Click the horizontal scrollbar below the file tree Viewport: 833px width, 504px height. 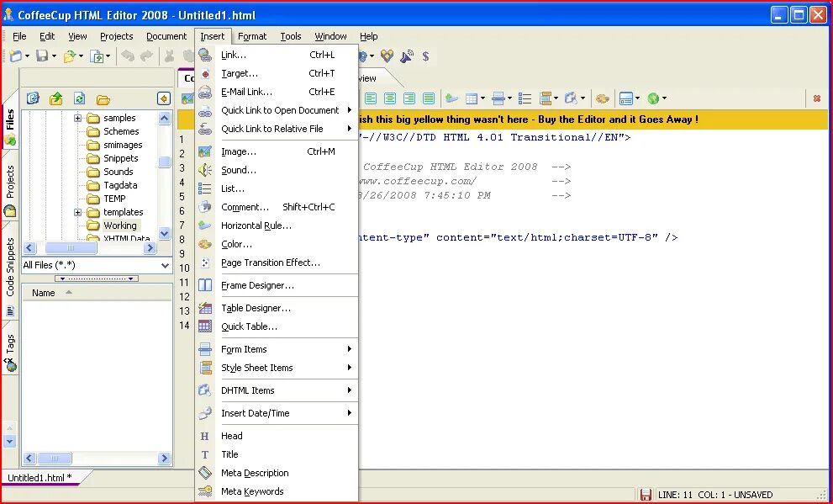tap(71, 247)
